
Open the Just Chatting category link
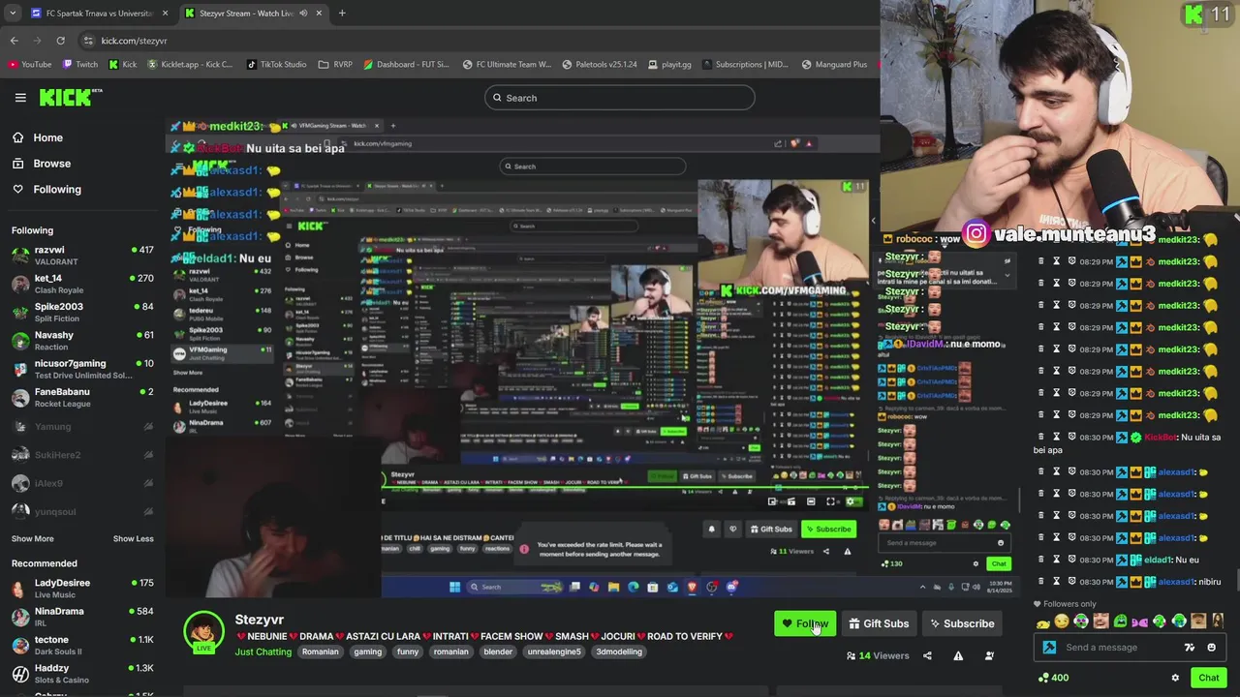tap(263, 652)
